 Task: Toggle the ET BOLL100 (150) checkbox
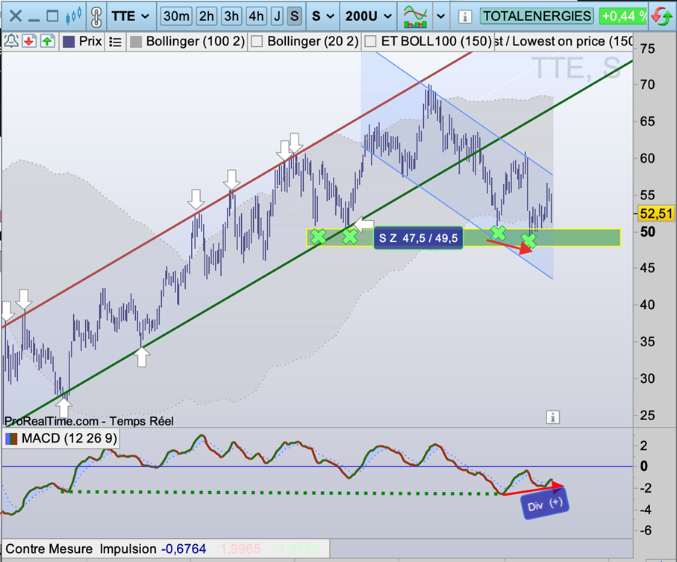coord(370,42)
